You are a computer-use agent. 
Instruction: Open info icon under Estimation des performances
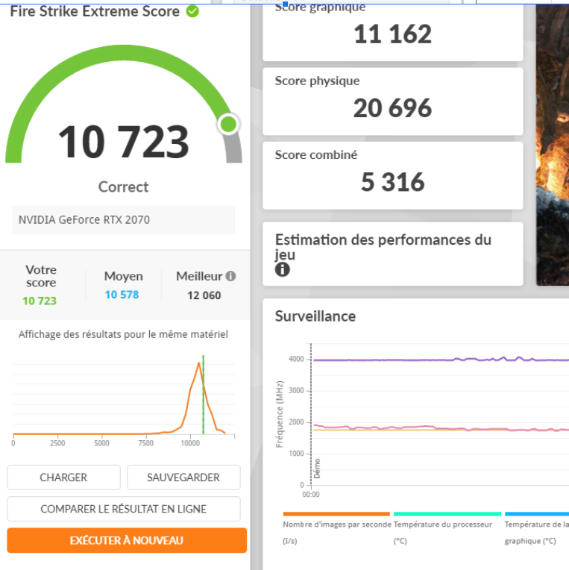283,269
